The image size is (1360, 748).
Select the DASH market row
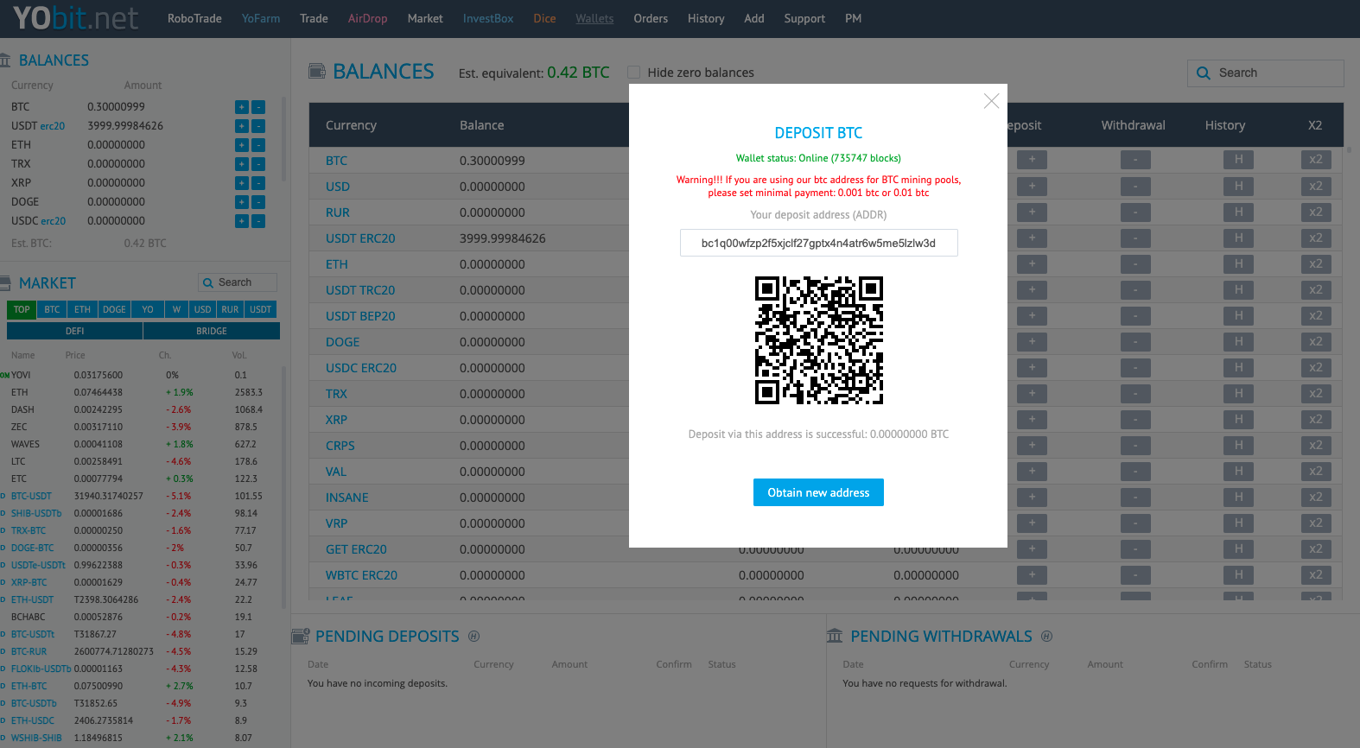tap(141, 409)
